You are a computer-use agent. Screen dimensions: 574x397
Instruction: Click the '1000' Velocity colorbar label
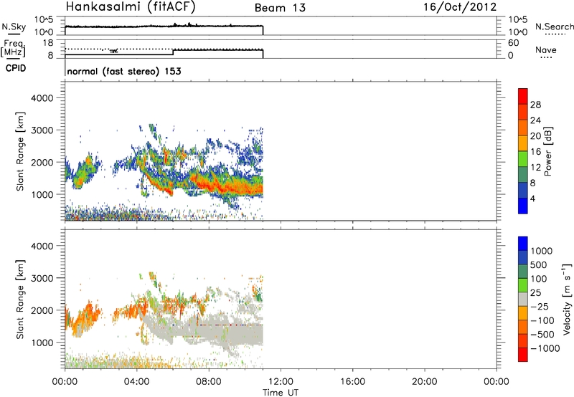[x=541, y=251]
